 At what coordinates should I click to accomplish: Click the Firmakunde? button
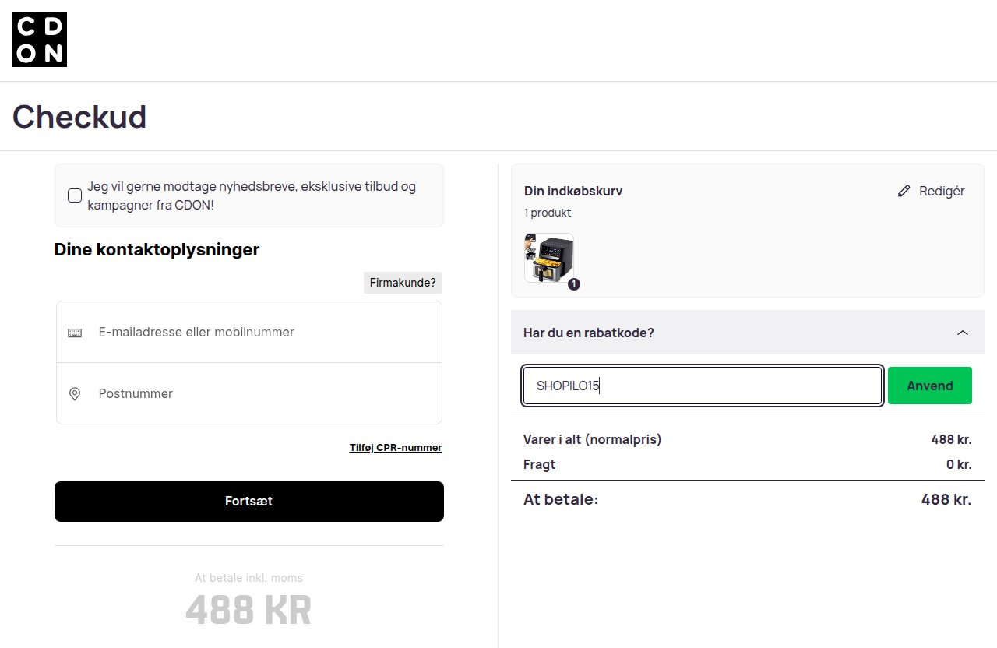coord(403,283)
